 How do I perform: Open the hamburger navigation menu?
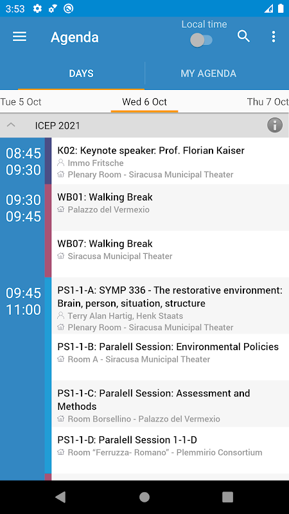click(19, 37)
